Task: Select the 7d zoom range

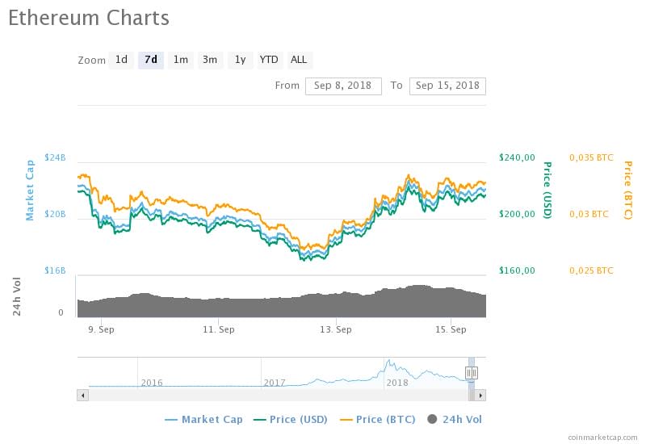Action: click(x=151, y=60)
